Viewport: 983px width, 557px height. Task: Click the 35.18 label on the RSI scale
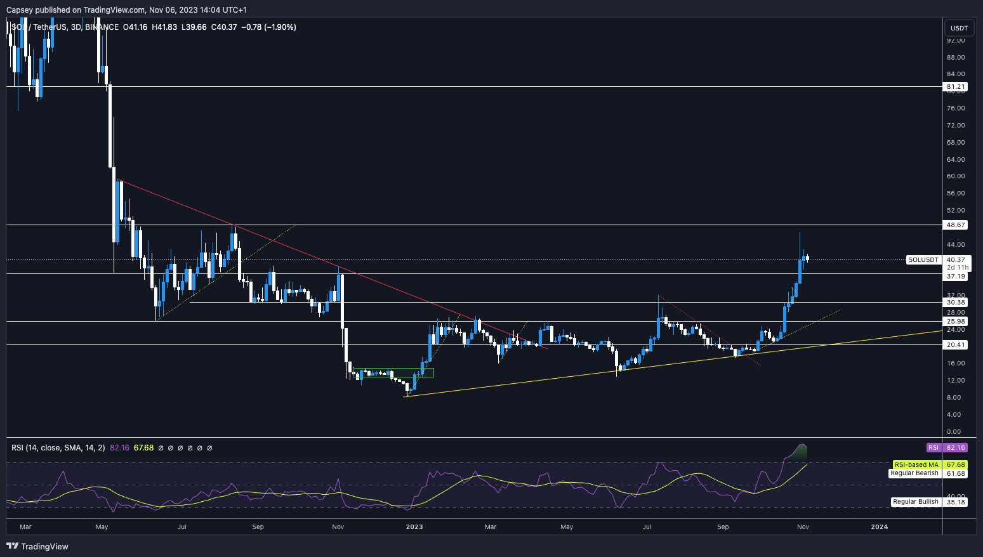[956, 502]
